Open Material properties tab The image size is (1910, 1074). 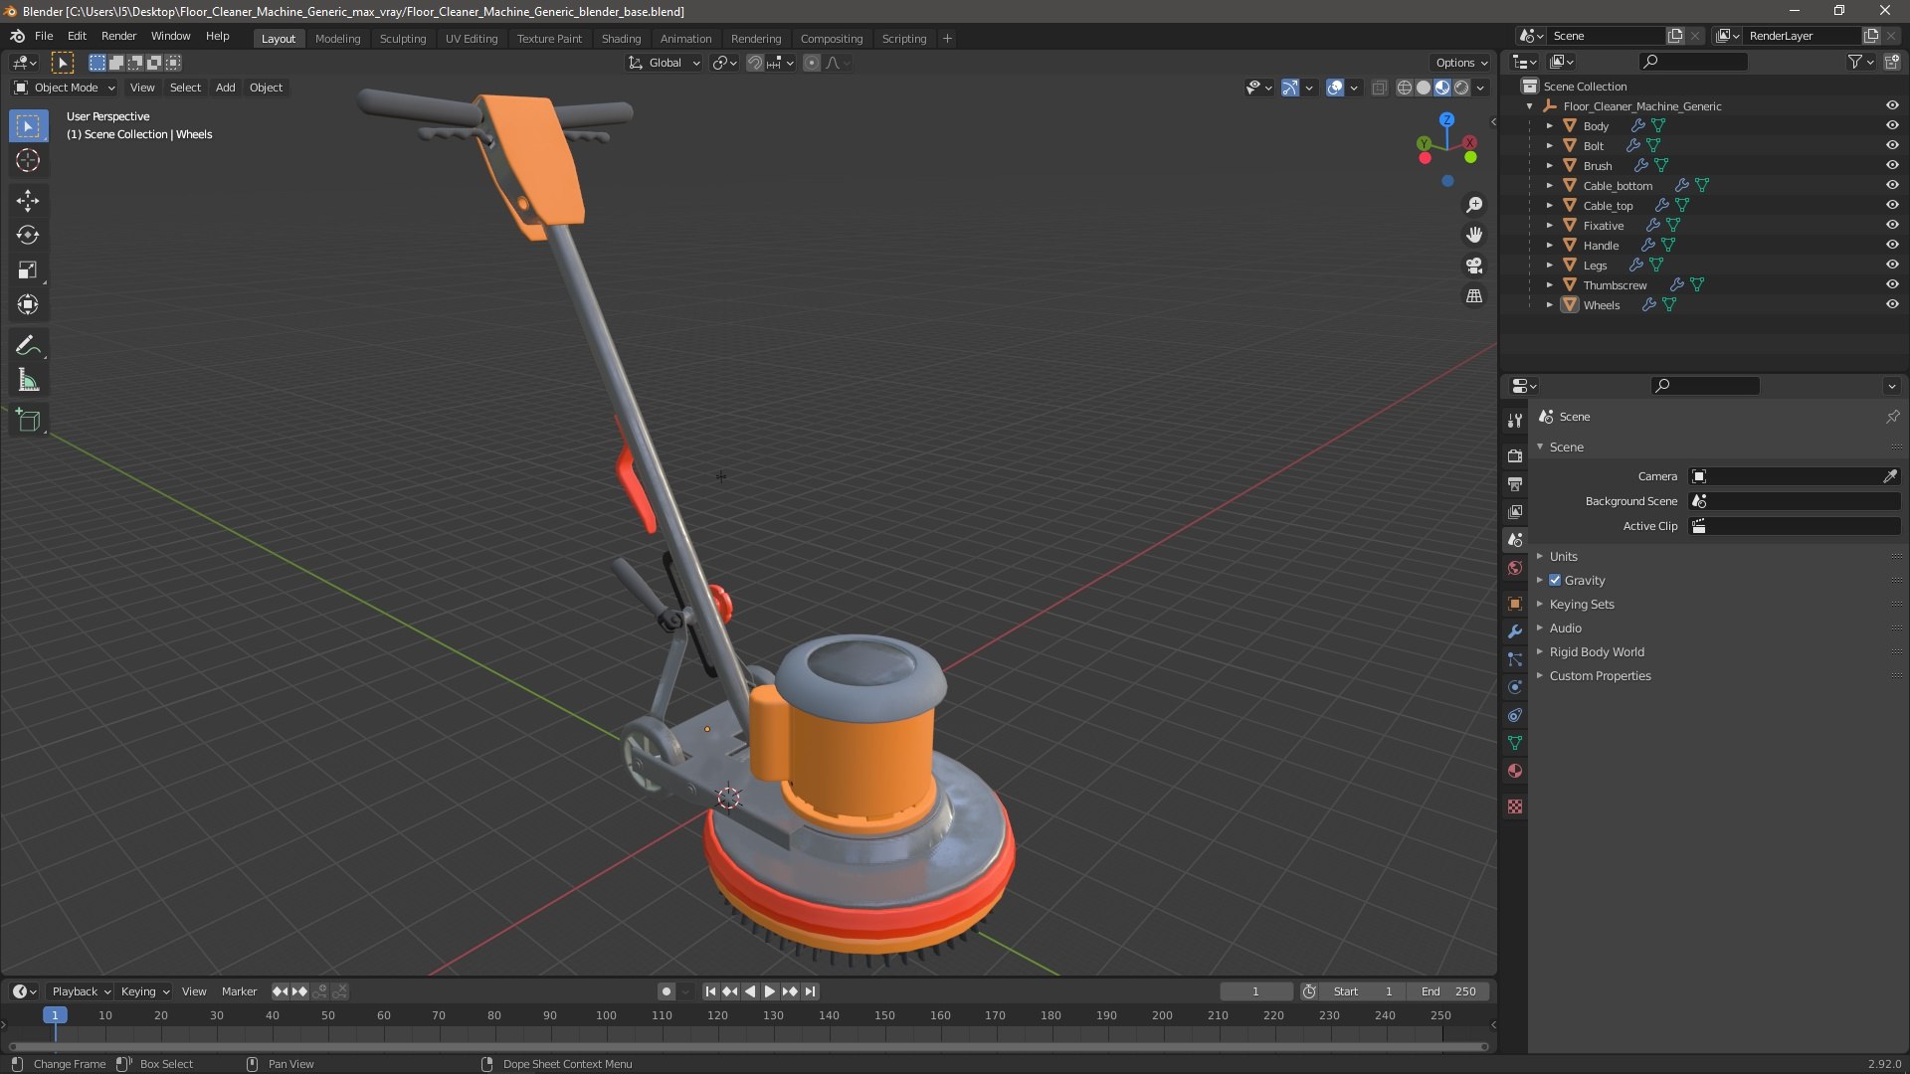1515,771
